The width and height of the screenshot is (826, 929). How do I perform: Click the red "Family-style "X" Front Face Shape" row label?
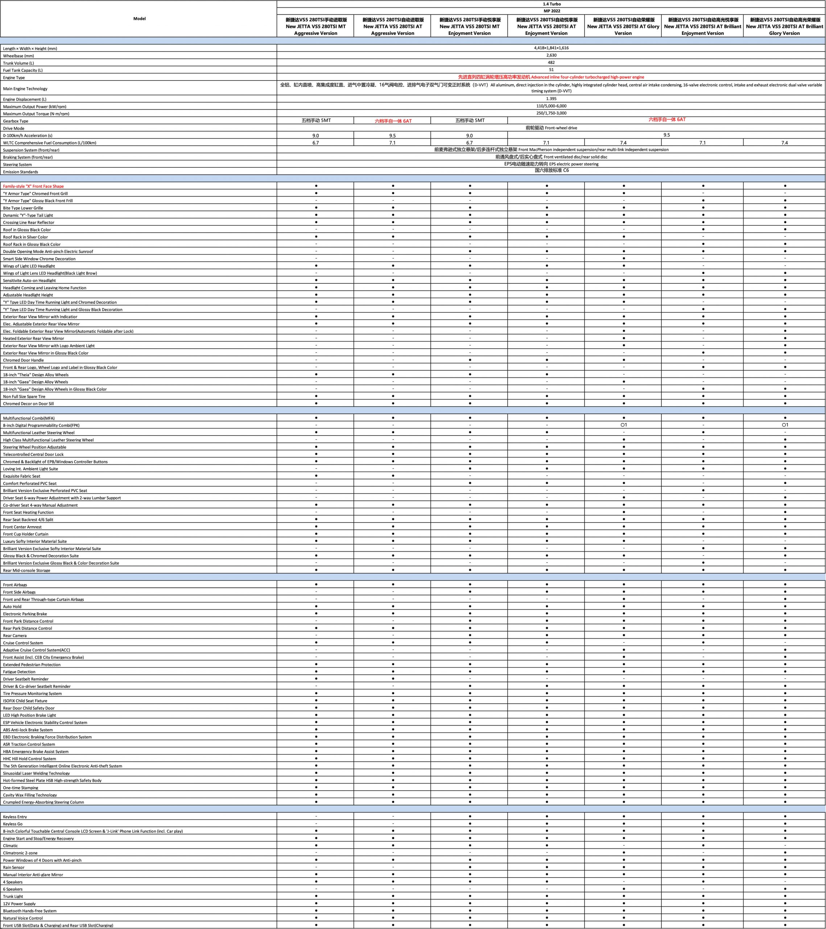tap(33, 187)
